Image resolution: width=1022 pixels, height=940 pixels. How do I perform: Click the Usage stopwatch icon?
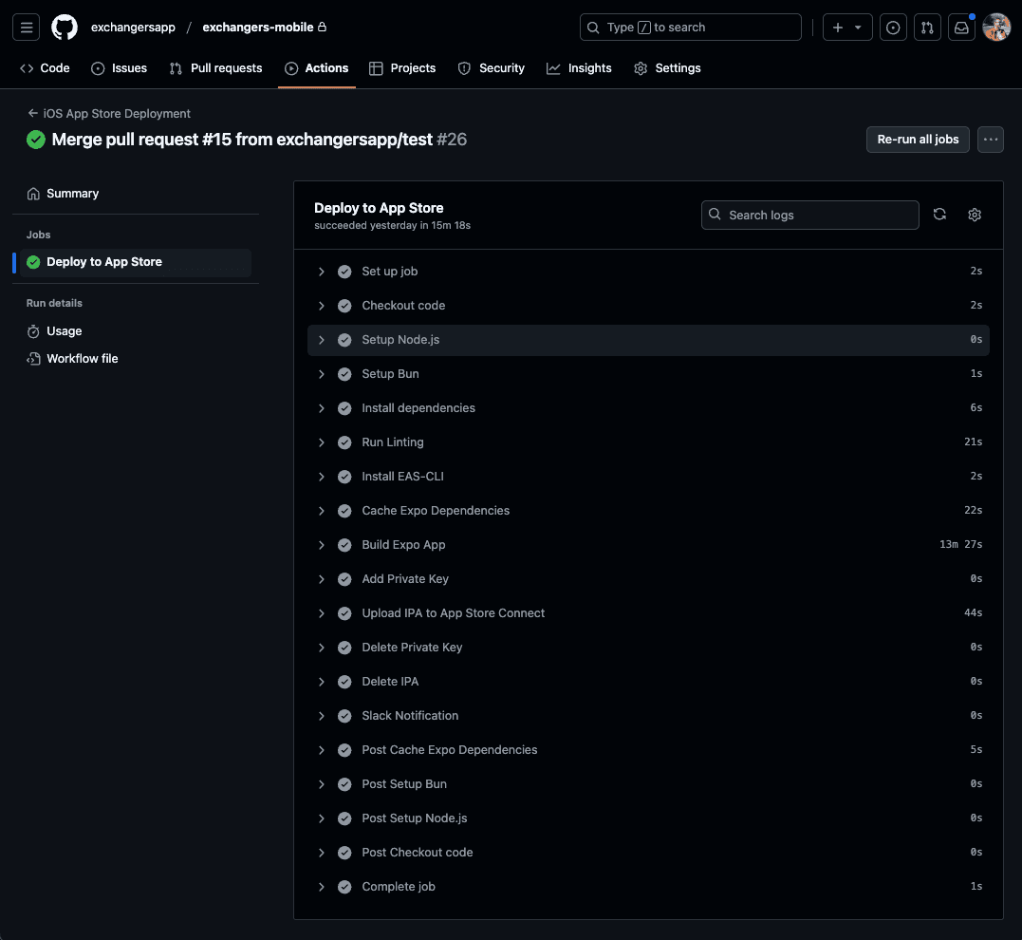tap(33, 331)
